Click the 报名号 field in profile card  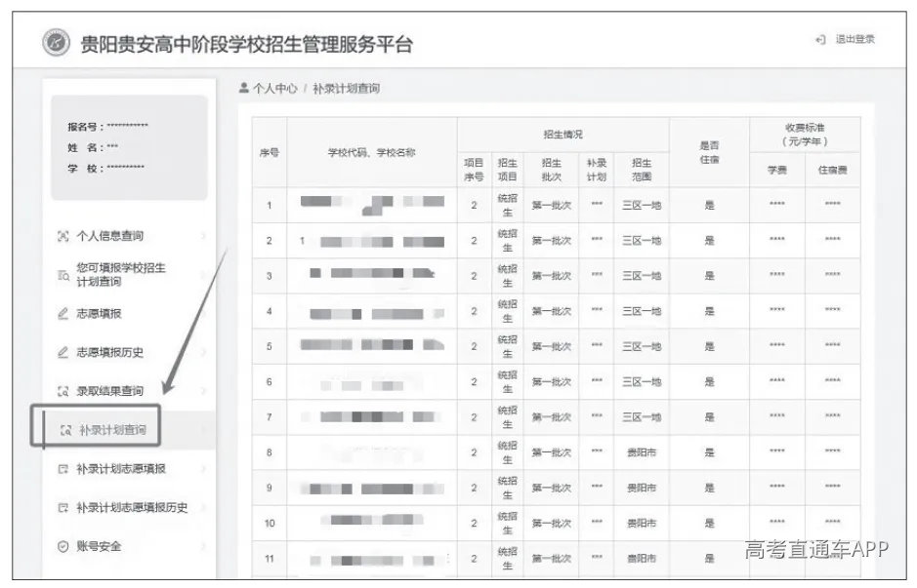click(x=107, y=126)
